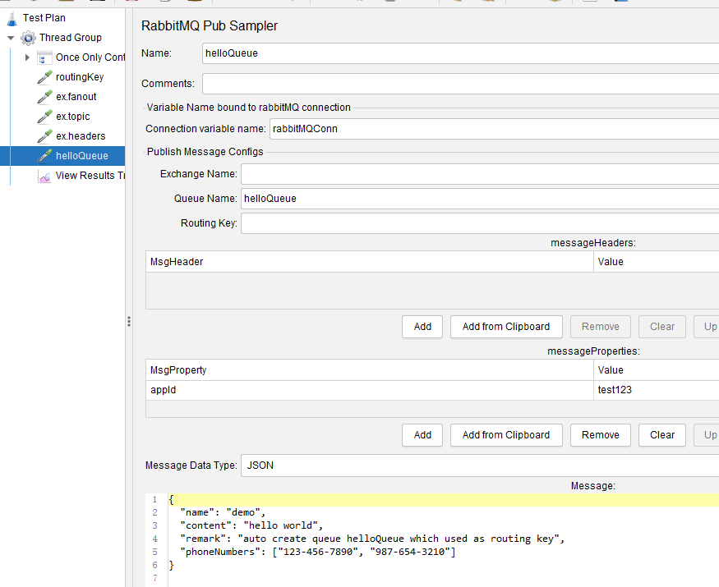Focus the Name field containing helloQueue
The width and height of the screenshot is (719, 587).
460,53
